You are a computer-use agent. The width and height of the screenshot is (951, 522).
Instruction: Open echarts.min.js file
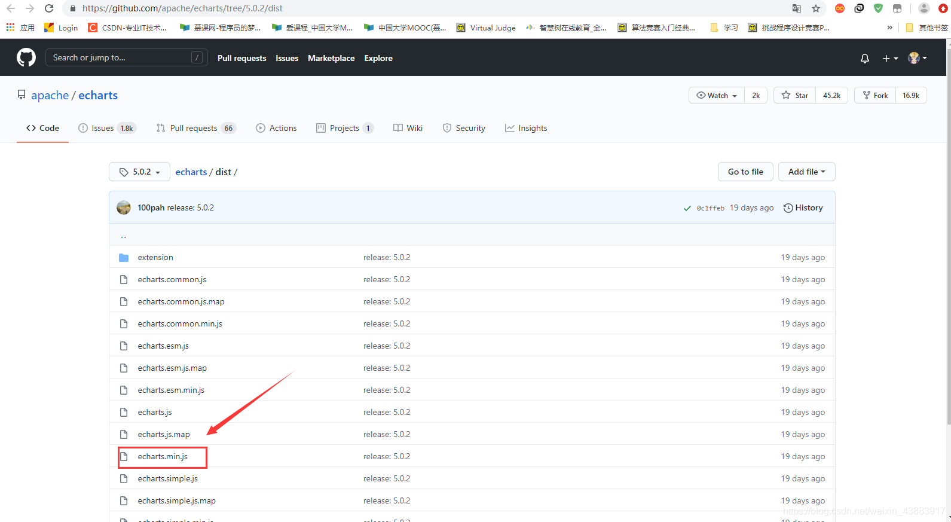click(x=163, y=456)
